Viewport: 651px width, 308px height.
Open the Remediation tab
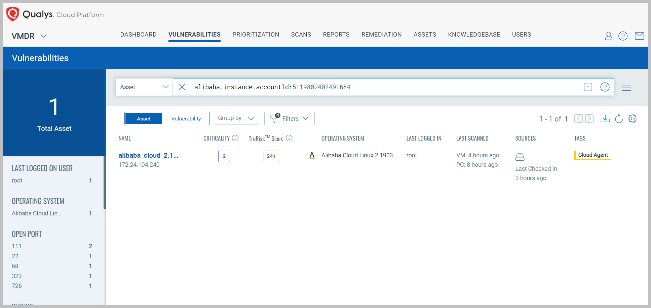tap(382, 35)
